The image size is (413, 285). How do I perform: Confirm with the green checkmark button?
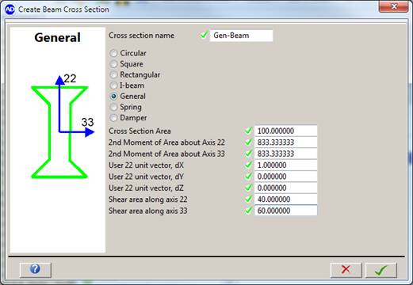click(381, 270)
